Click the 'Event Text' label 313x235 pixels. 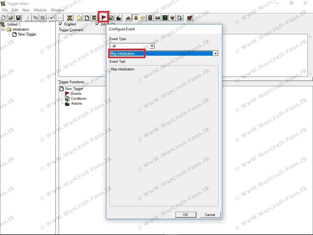[x=117, y=62]
